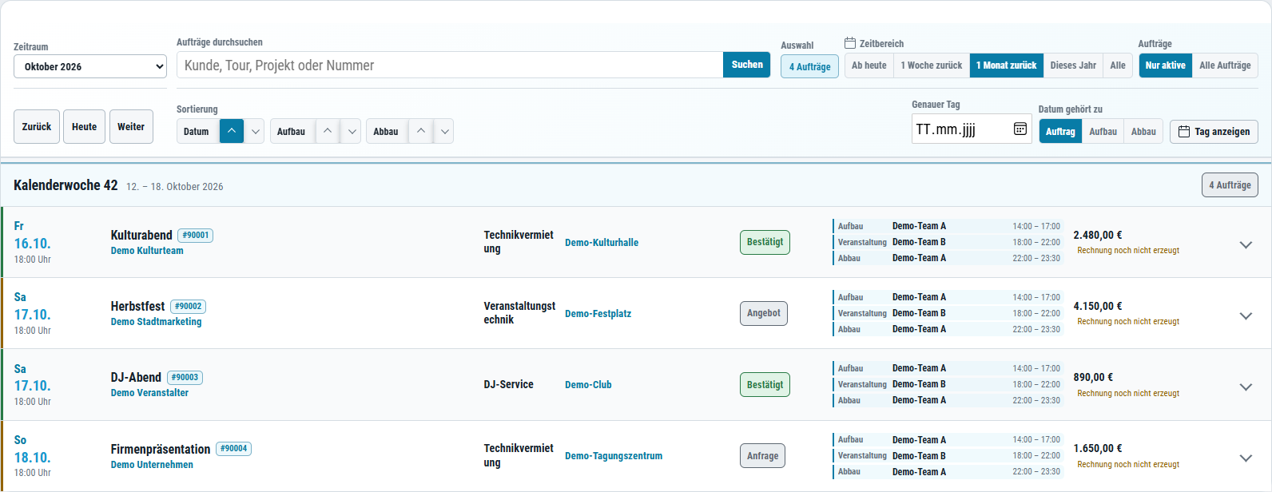Click the 'Tag anzeigen' button
Viewport: 1272px width, 492px height.
[1214, 132]
